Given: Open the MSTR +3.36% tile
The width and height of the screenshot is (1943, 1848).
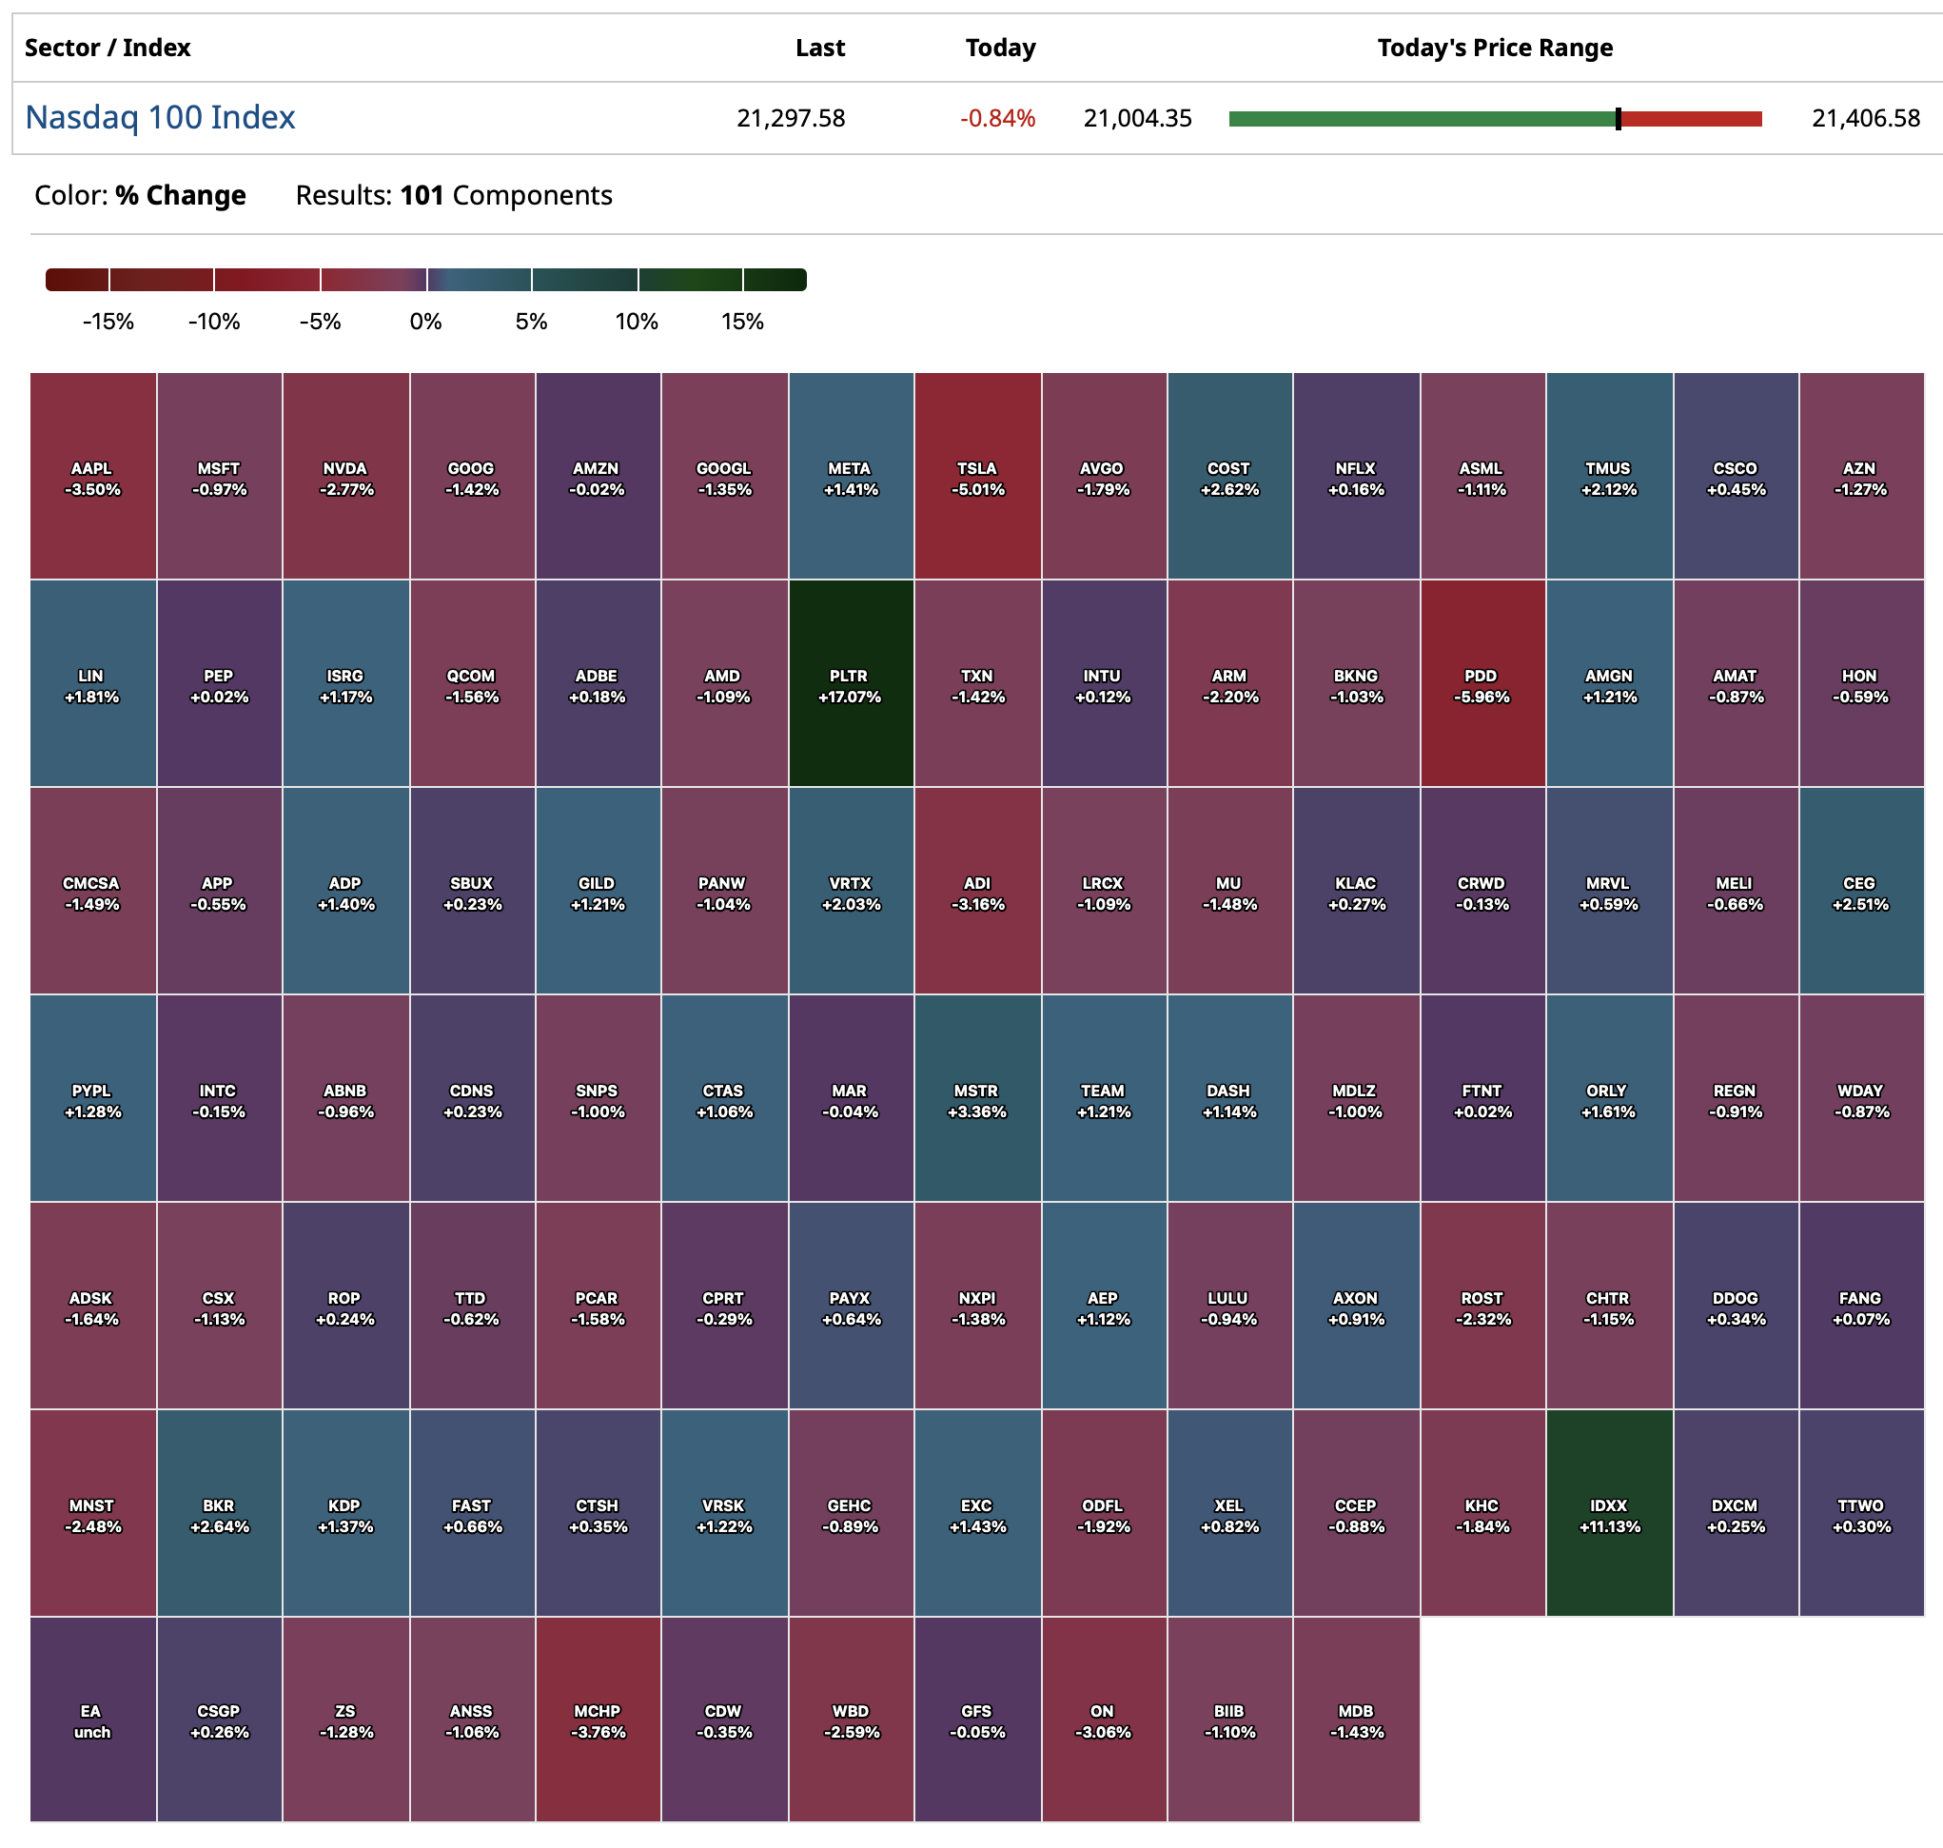Looking at the screenshot, I should (977, 1097).
